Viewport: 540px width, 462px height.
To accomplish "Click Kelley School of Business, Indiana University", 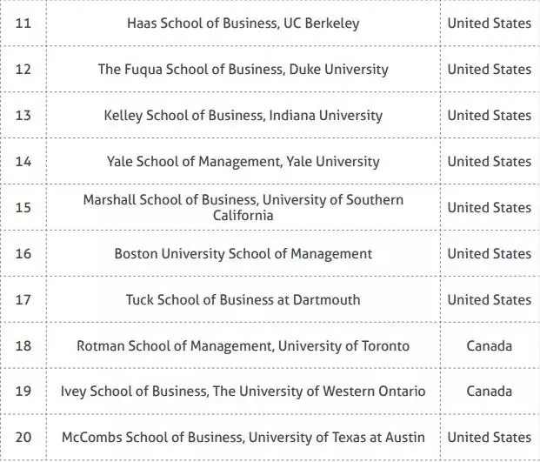I will 243,116.
